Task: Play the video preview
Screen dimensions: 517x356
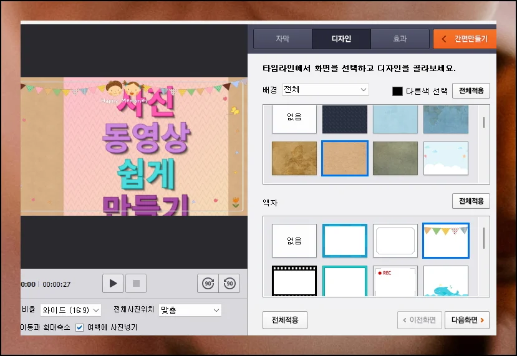Action: pyautogui.click(x=113, y=284)
